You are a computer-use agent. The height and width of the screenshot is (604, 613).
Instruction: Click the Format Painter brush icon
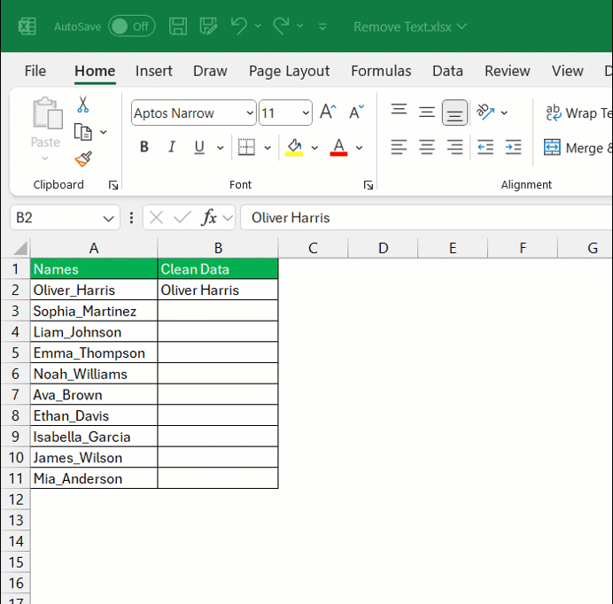[x=83, y=159]
